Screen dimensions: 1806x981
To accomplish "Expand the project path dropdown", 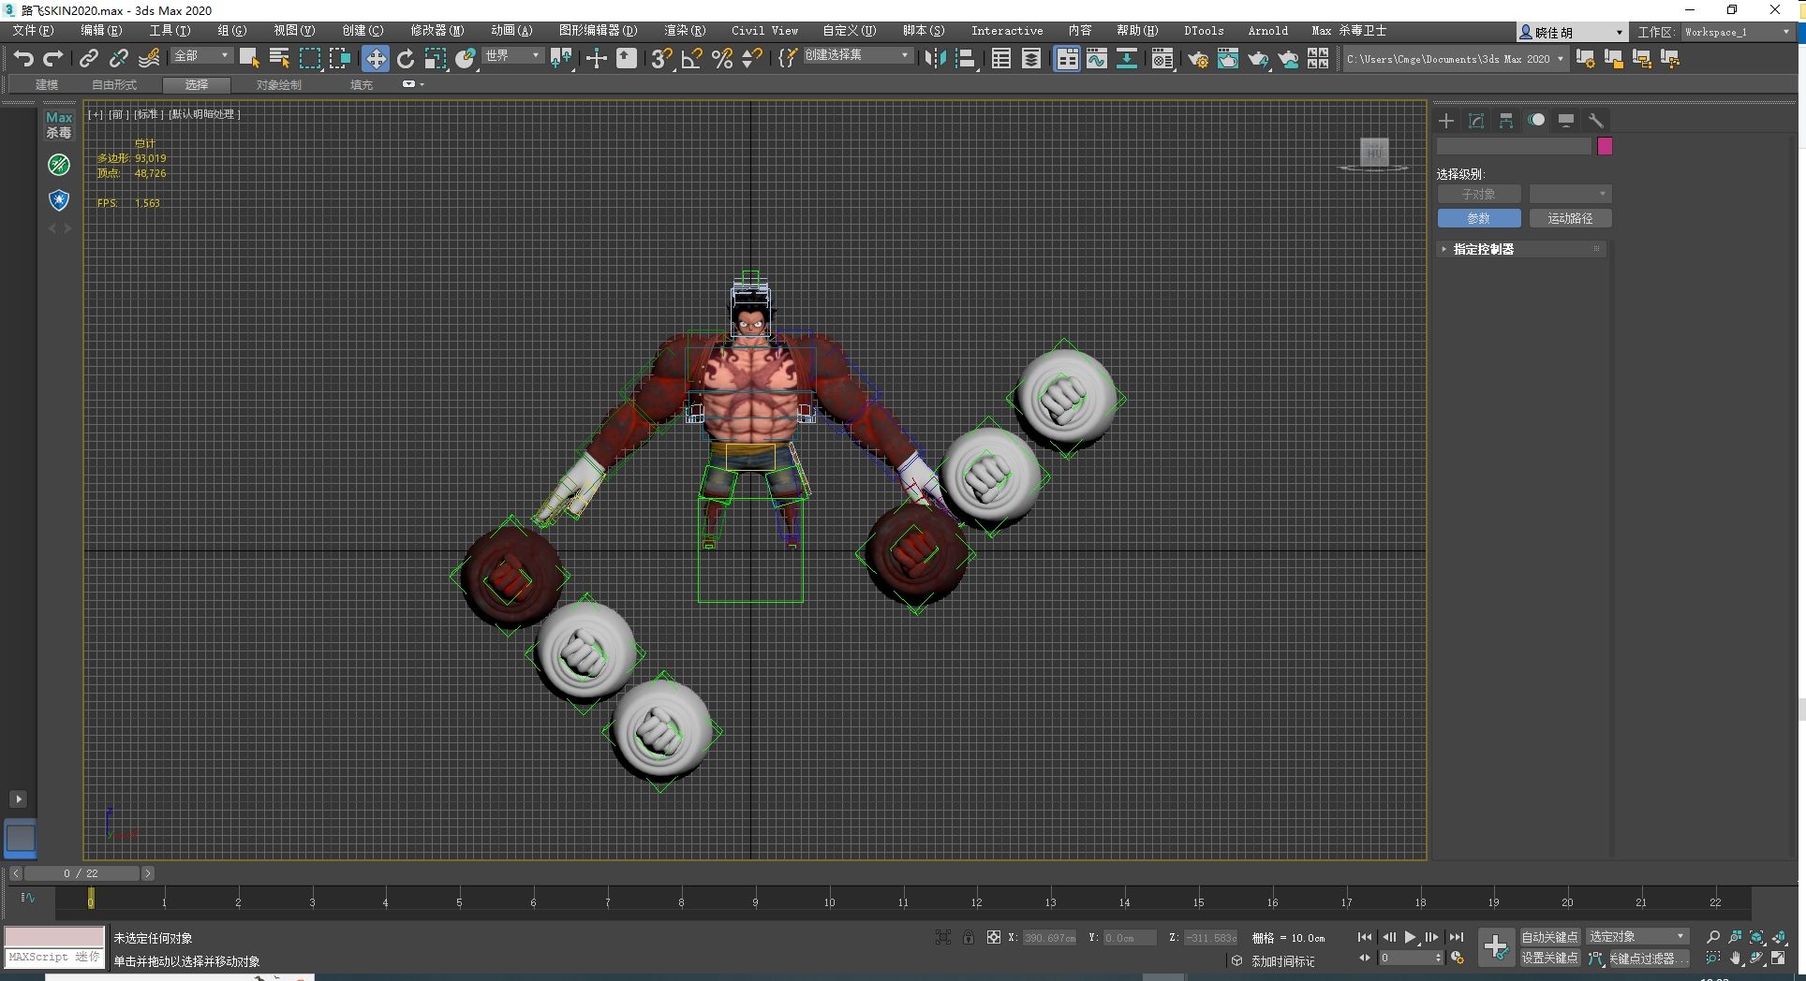I will pos(1561,59).
